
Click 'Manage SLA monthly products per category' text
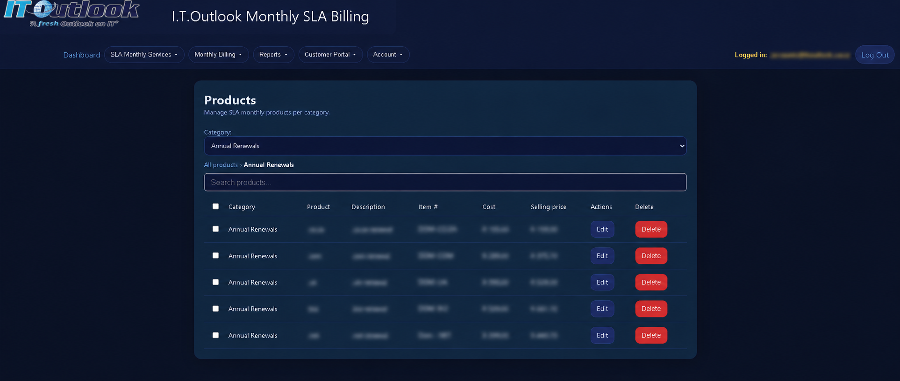(267, 113)
